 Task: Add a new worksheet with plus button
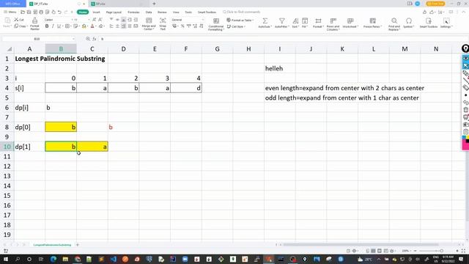[x=78, y=245]
